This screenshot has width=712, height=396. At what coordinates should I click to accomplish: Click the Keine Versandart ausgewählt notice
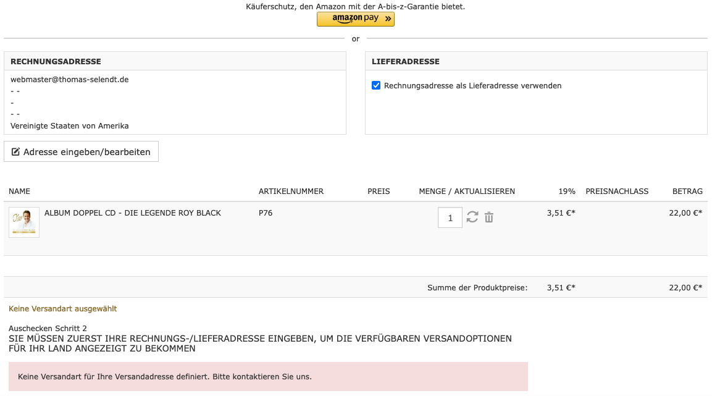point(62,309)
